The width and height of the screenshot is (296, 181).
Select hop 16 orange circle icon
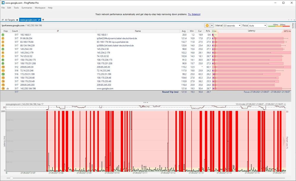[3, 88]
